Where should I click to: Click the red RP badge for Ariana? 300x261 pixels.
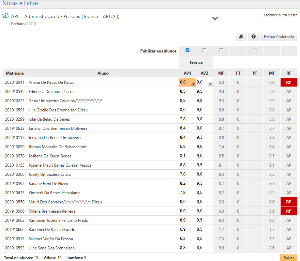[288, 82]
